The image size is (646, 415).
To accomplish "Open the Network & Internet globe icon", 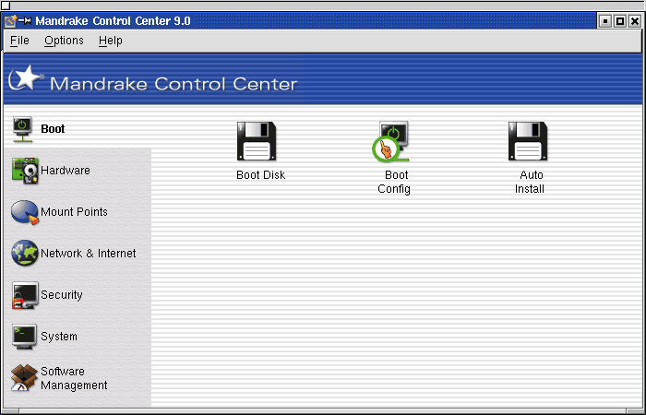I will (x=25, y=254).
